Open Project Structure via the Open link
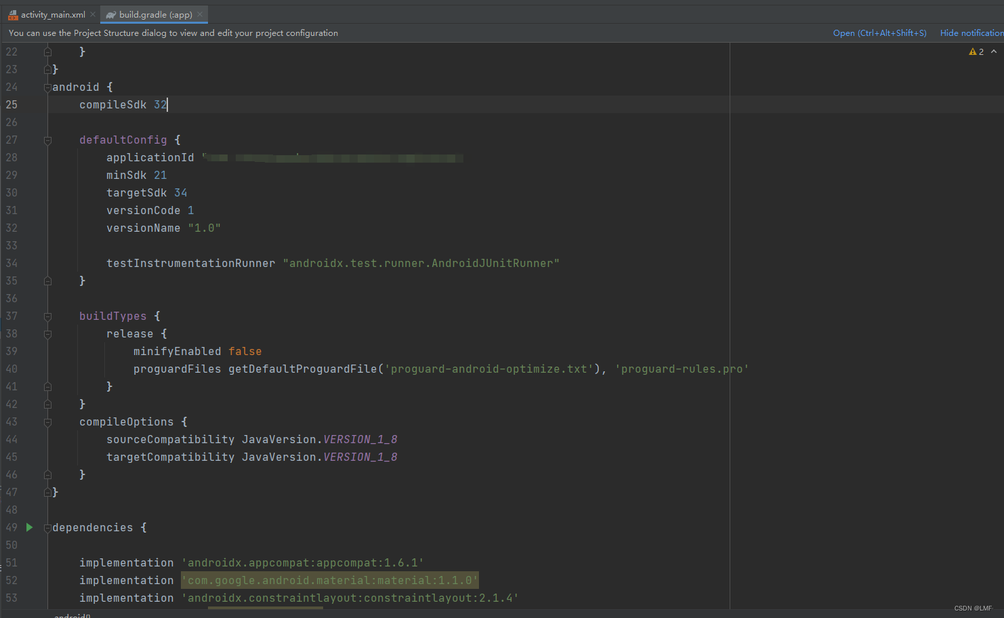This screenshot has width=1004, height=618. point(879,33)
